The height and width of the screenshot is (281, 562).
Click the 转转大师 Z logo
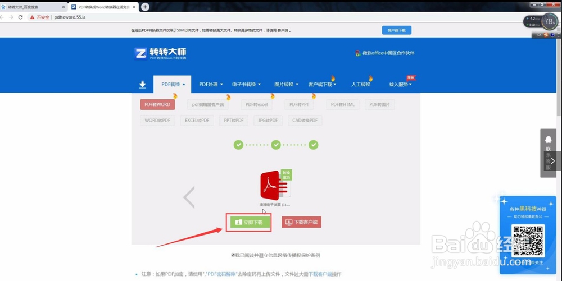140,54
